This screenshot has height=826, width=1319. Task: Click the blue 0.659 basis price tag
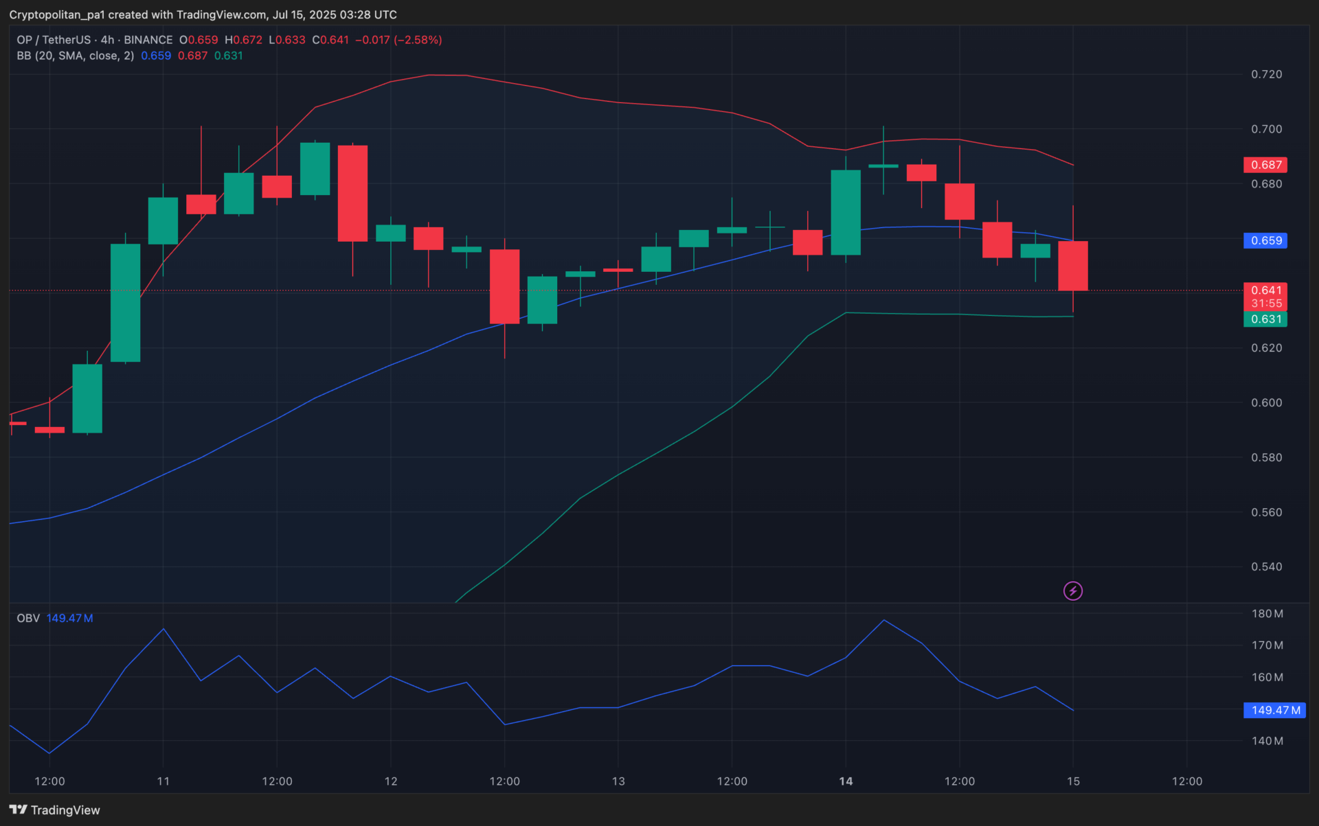tap(1265, 240)
